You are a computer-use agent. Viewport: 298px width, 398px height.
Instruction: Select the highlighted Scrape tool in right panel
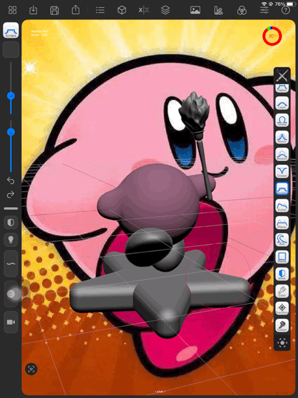tap(282, 188)
